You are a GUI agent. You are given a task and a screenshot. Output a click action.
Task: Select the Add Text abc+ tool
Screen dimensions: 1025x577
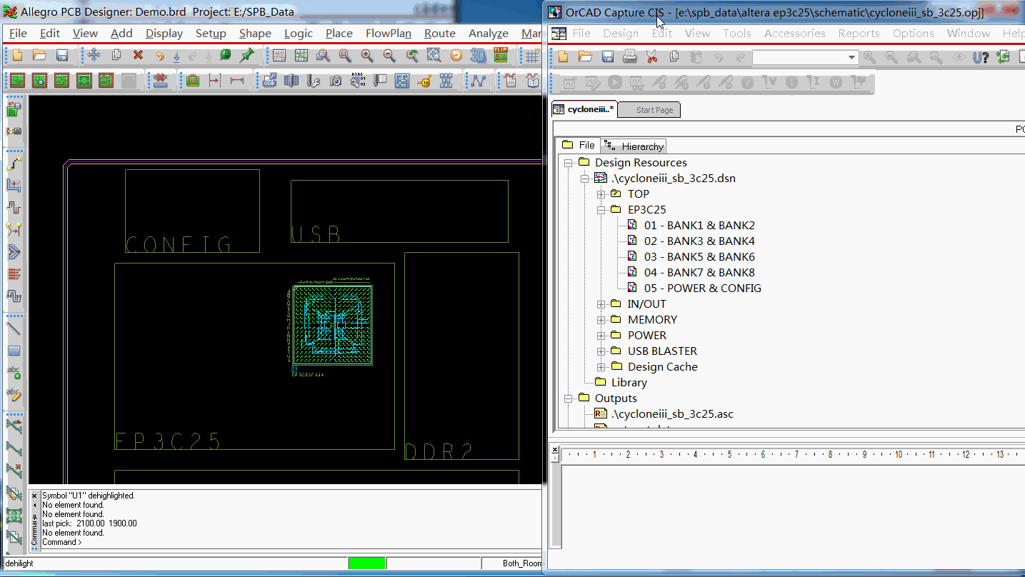(14, 373)
